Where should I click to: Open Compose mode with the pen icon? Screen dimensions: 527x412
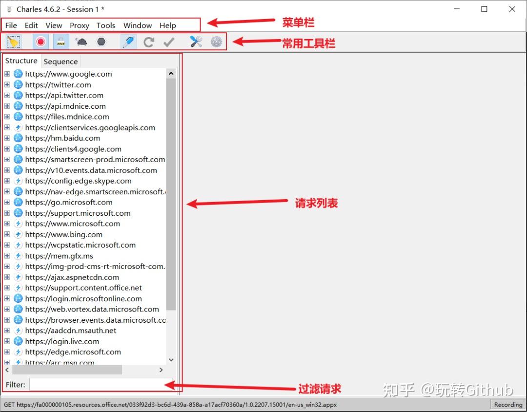click(x=128, y=42)
